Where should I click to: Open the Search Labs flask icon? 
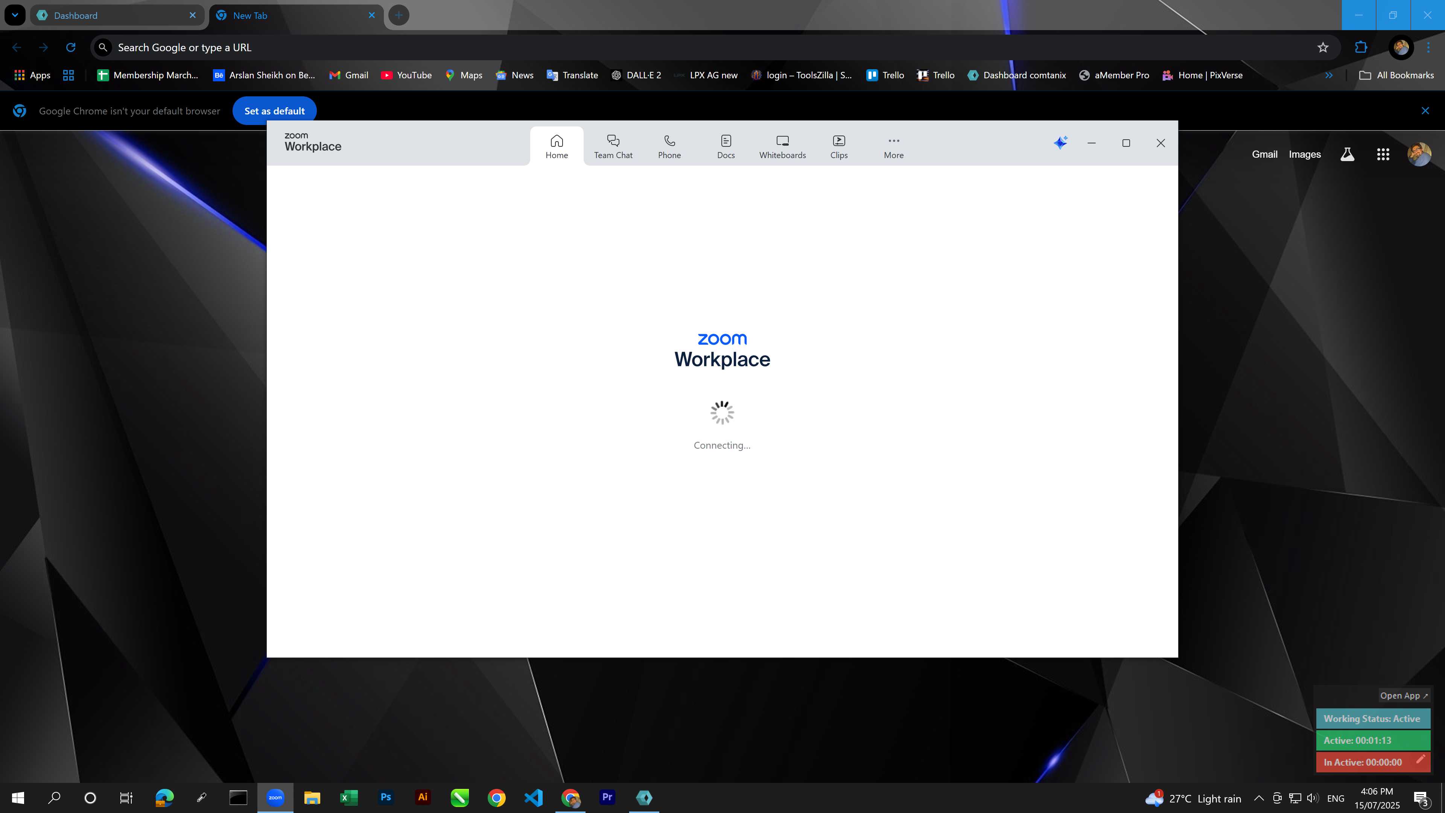tap(1347, 154)
